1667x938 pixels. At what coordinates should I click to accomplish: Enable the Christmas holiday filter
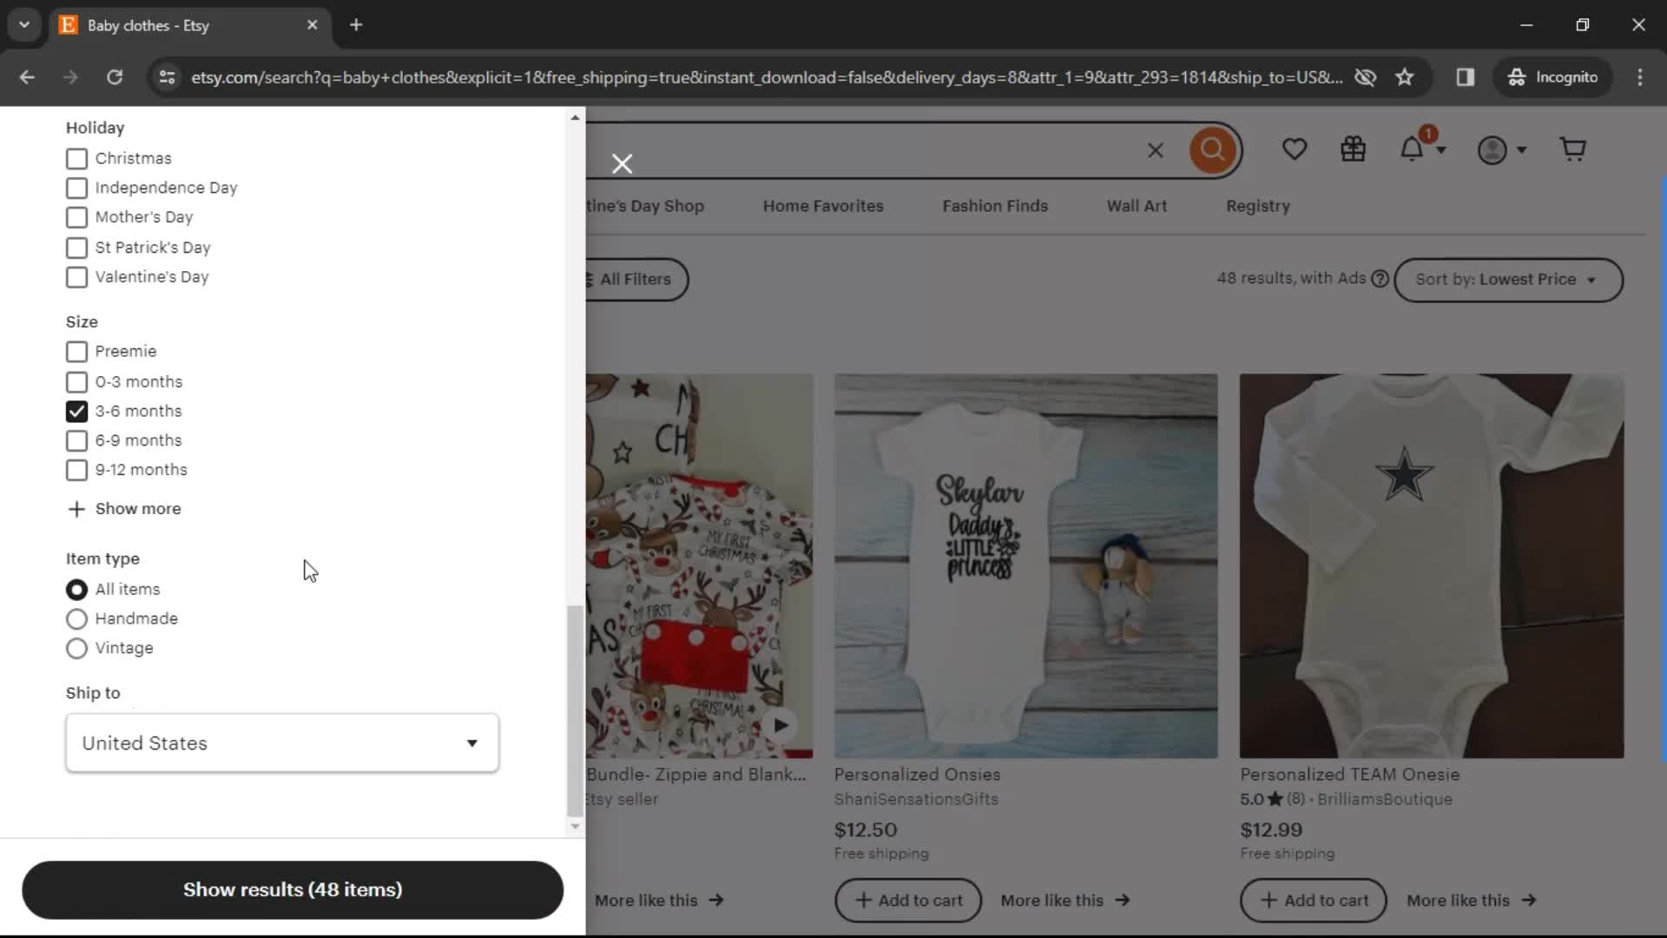click(76, 158)
